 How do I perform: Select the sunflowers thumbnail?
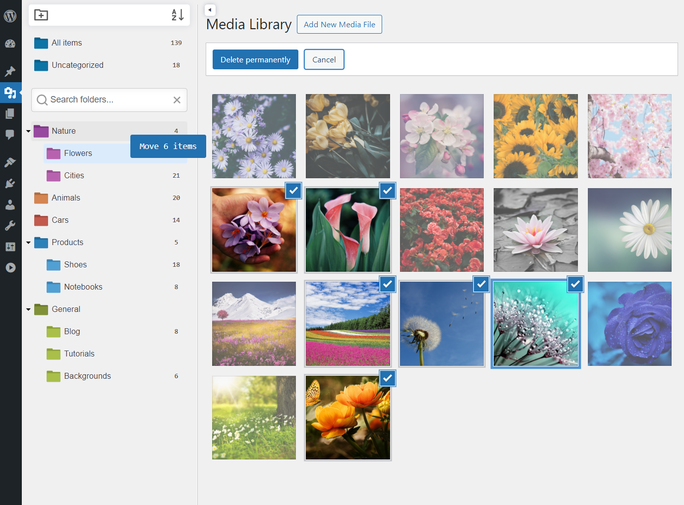[x=536, y=136]
